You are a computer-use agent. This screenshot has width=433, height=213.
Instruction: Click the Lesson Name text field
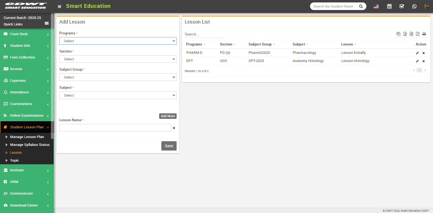pyautogui.click(x=115, y=128)
